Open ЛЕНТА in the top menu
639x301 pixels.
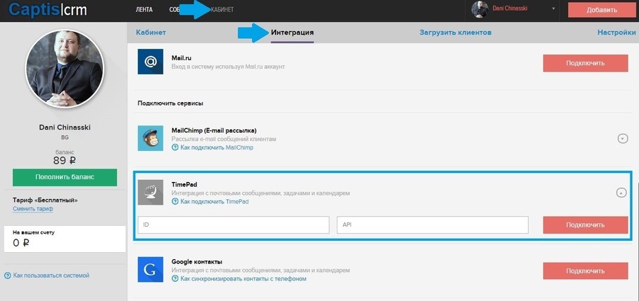144,10
